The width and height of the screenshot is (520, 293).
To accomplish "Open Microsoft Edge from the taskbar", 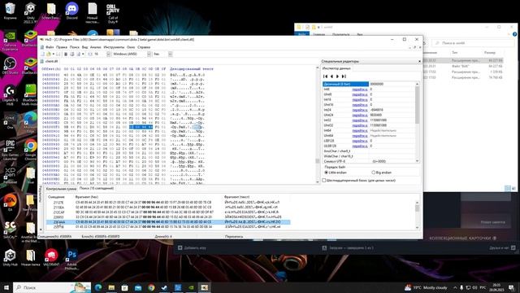I will [x=98, y=287].
